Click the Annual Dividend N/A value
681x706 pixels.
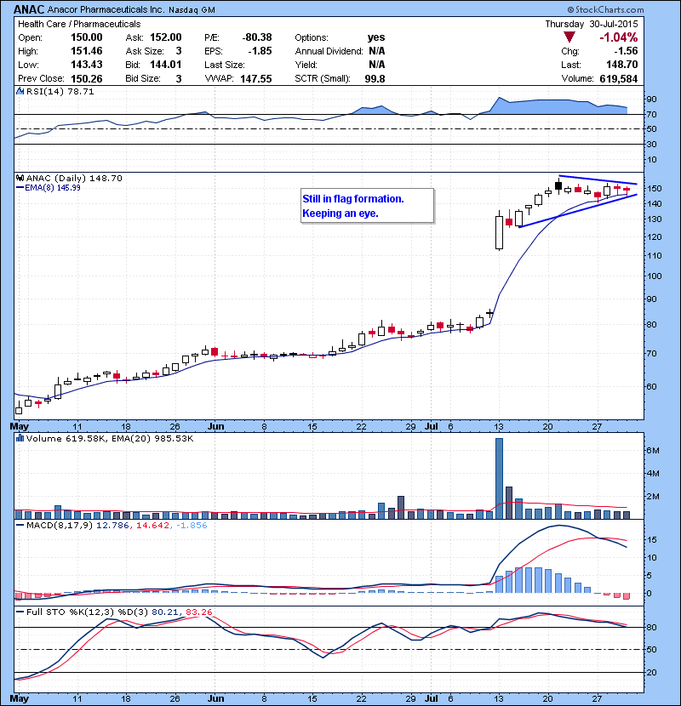point(377,51)
